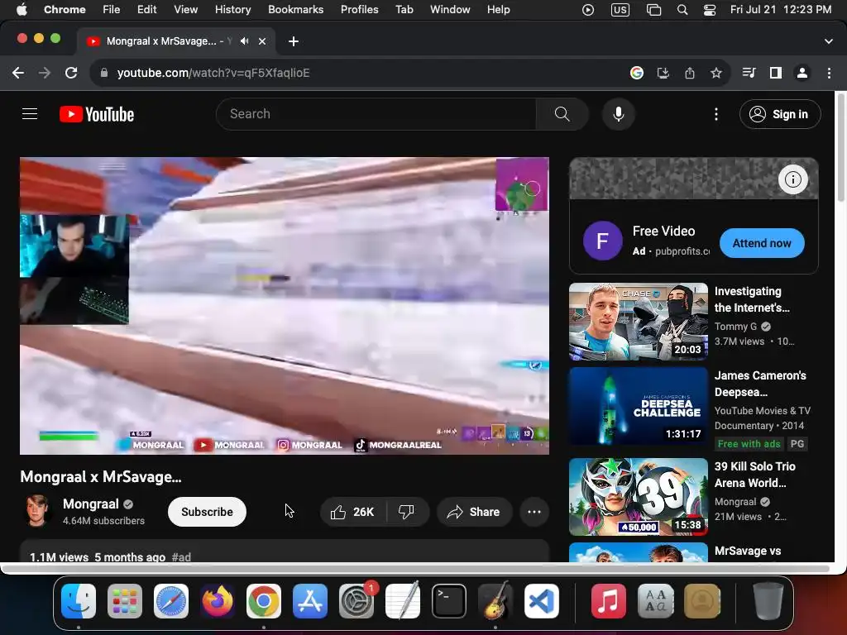847x635 pixels.
Task: Open the ad info icon
Action: (793, 179)
